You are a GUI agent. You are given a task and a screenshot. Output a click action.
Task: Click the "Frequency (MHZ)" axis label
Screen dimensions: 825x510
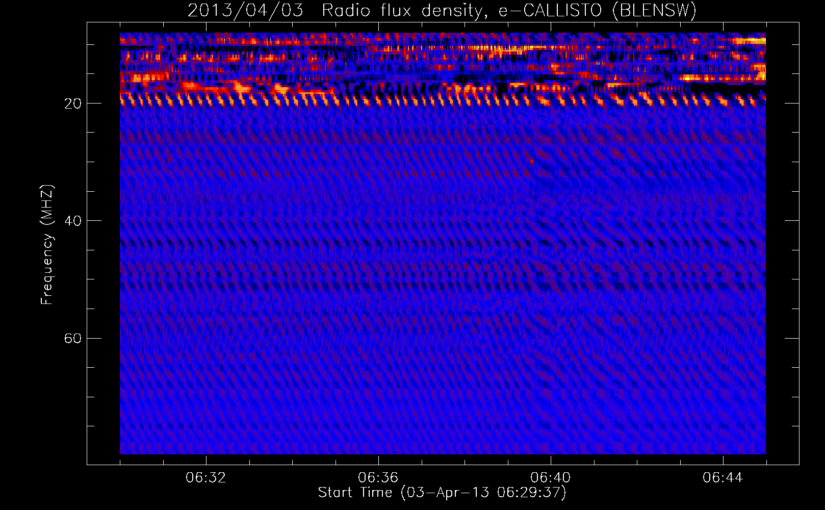46,245
